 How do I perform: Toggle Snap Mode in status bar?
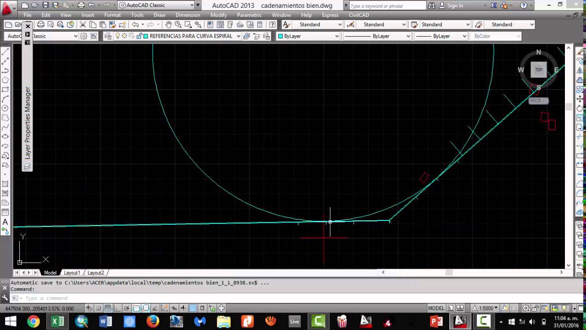[98, 308]
